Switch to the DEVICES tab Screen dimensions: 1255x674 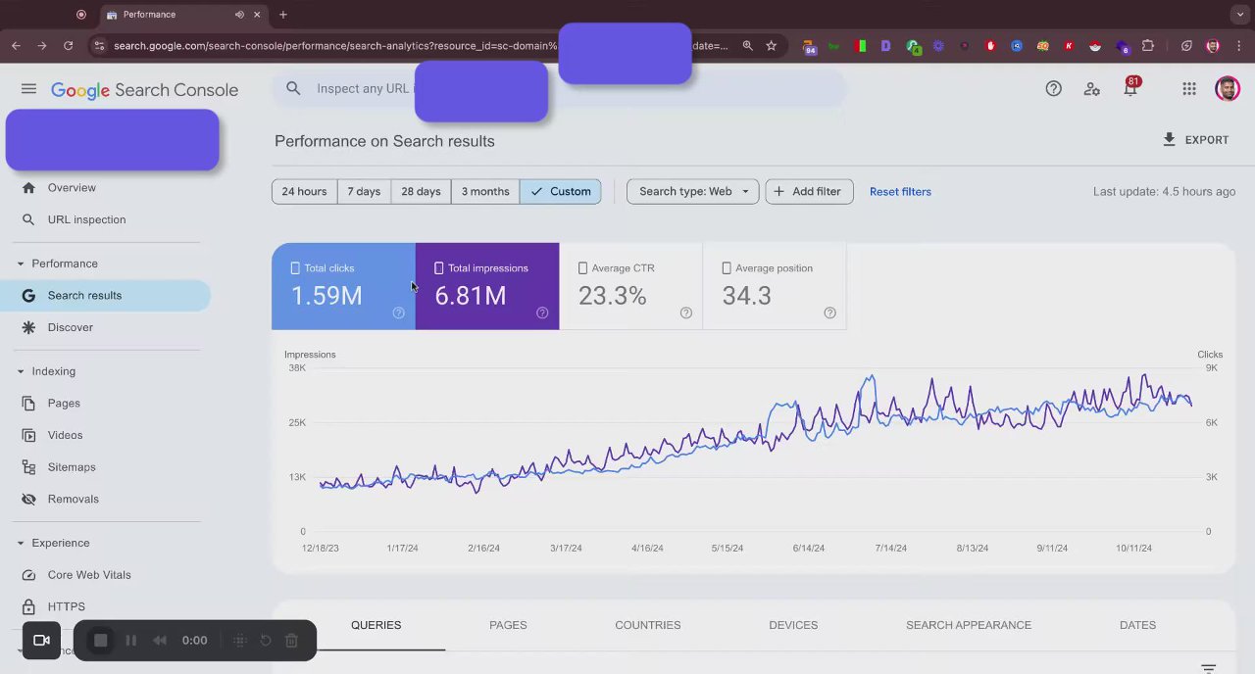click(x=793, y=625)
